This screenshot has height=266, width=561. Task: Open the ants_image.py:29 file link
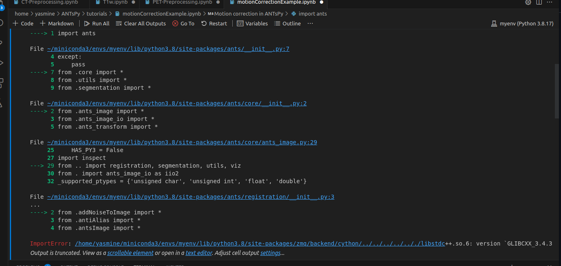[x=182, y=142]
